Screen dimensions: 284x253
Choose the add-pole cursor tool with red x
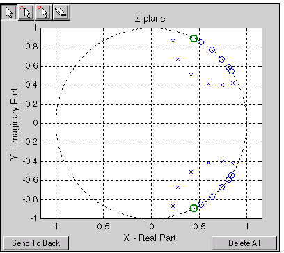(26, 13)
